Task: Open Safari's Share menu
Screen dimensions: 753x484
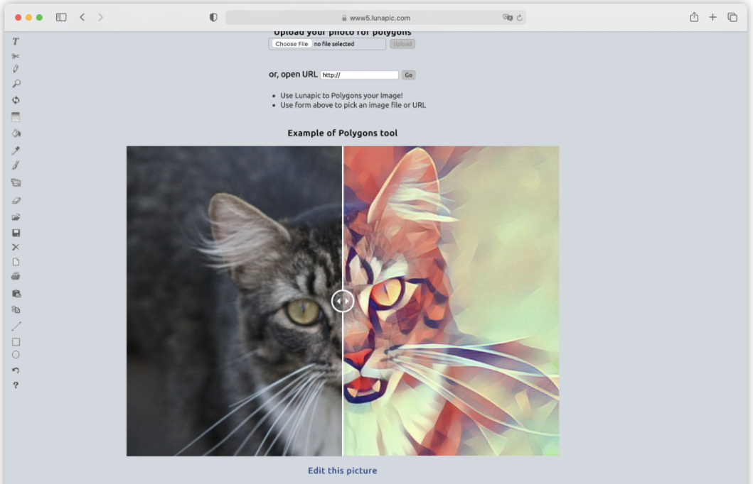Action: pos(694,18)
